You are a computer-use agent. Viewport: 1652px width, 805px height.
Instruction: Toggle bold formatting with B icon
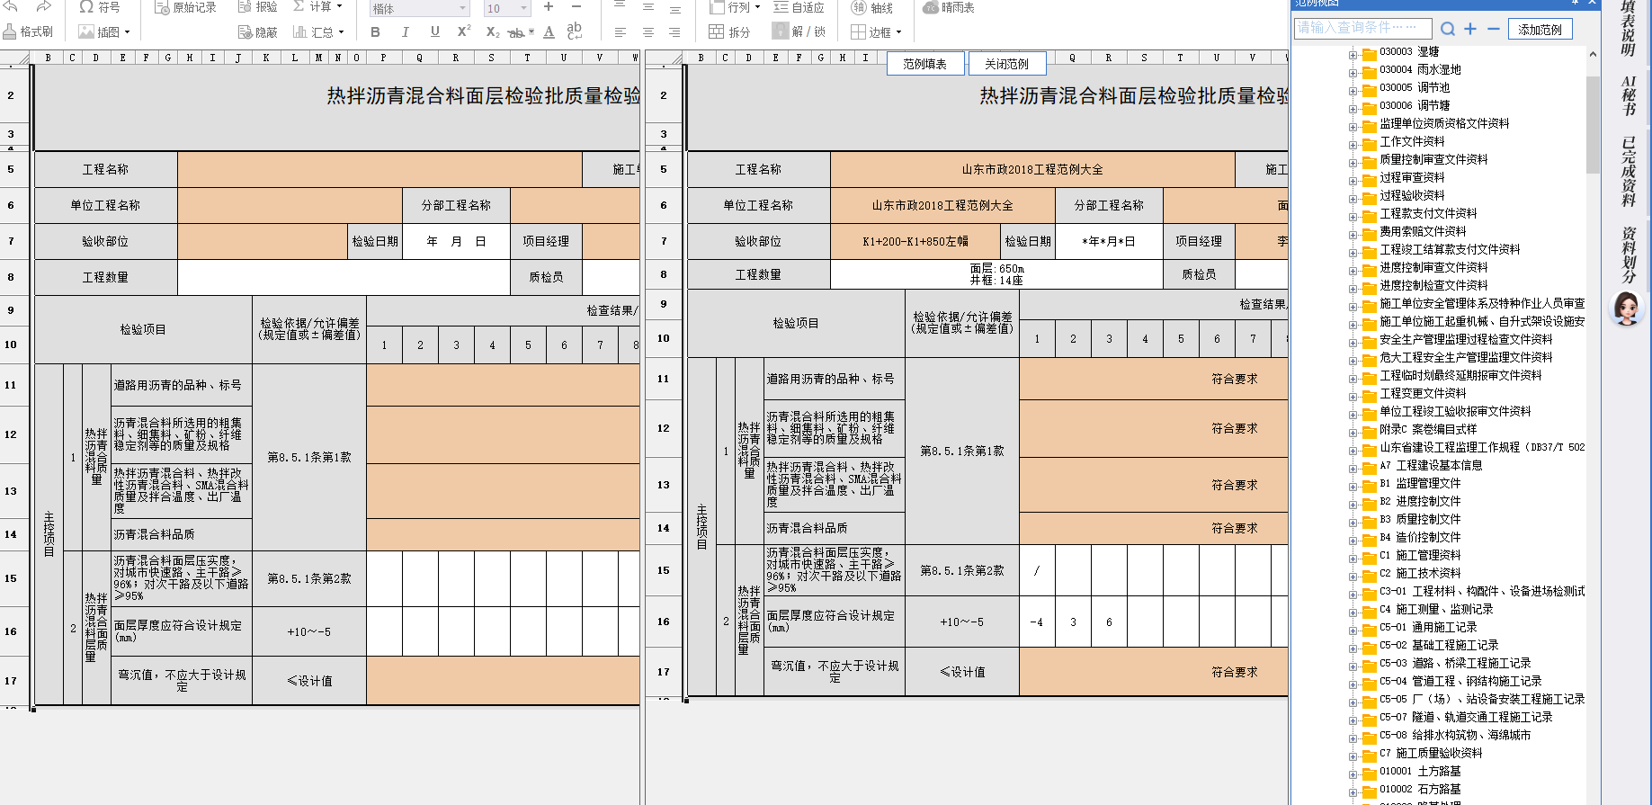coord(375,32)
